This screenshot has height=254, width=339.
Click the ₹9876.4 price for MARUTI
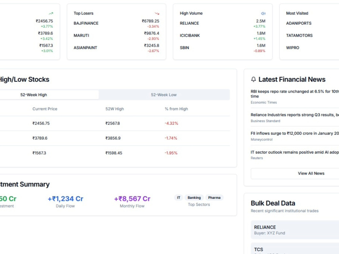click(x=152, y=33)
